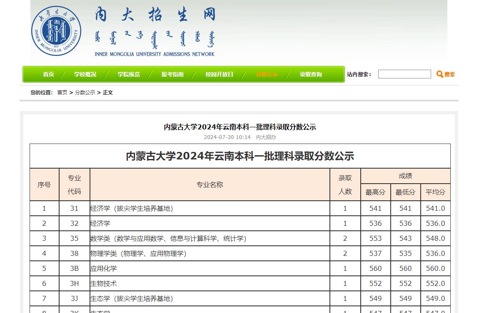Go to 学院纵览 in the nav bar
Viewport: 479px width, 313px height.
pyautogui.click(x=129, y=74)
